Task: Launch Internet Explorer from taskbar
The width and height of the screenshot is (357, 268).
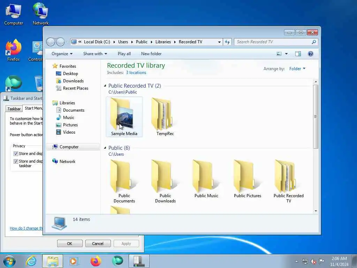Action: (31, 261)
